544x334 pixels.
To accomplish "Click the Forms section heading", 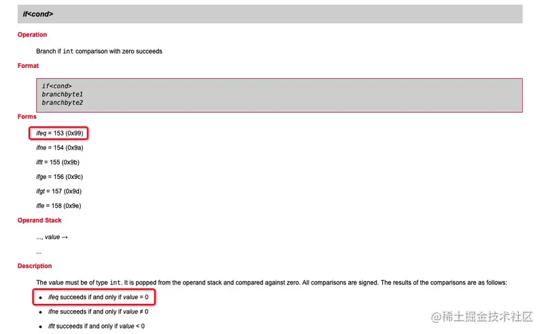I will (27, 116).
